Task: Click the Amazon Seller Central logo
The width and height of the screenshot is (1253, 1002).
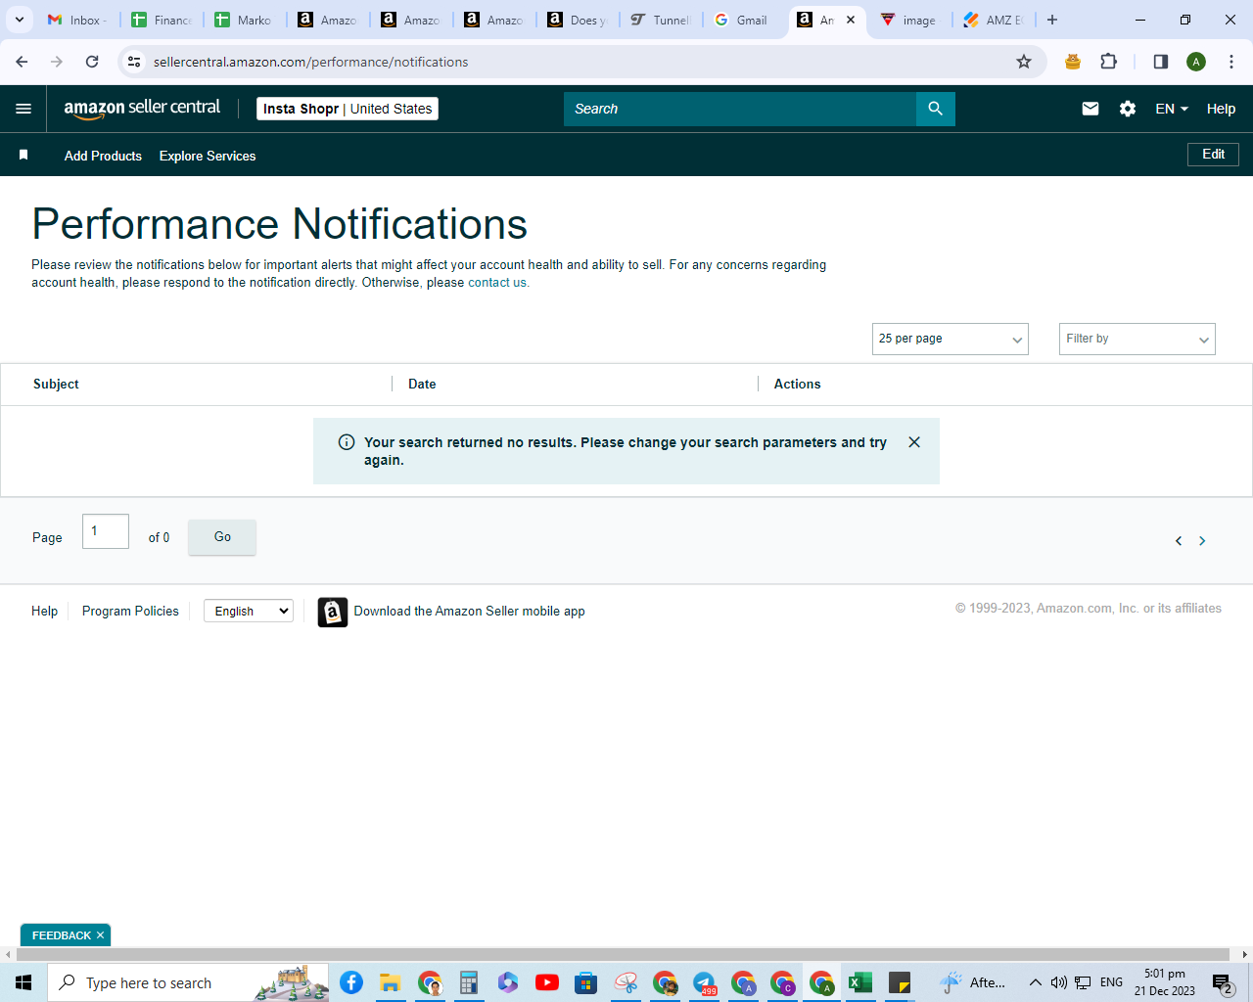Action: [142, 109]
